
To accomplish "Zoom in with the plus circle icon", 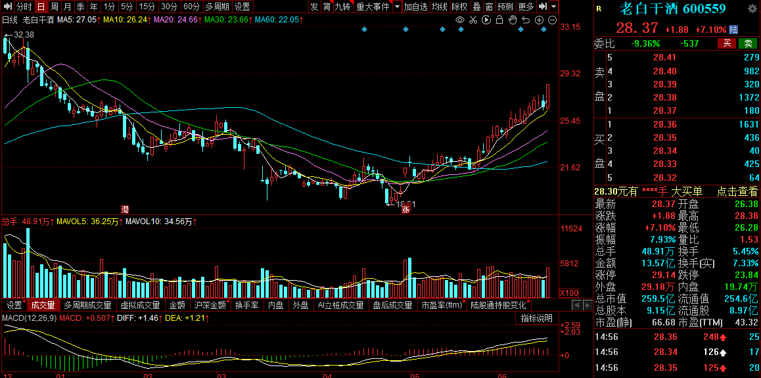I will (539, 20).
